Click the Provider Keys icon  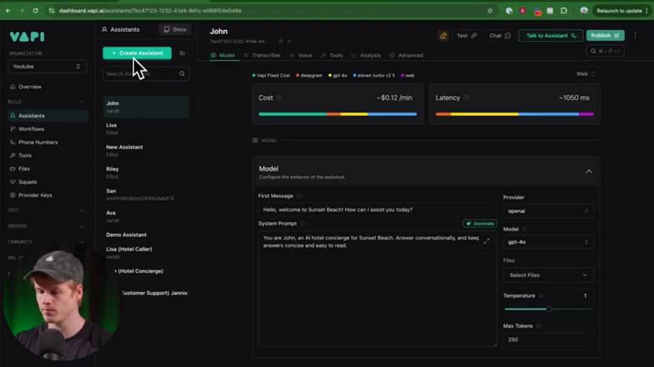(12, 195)
